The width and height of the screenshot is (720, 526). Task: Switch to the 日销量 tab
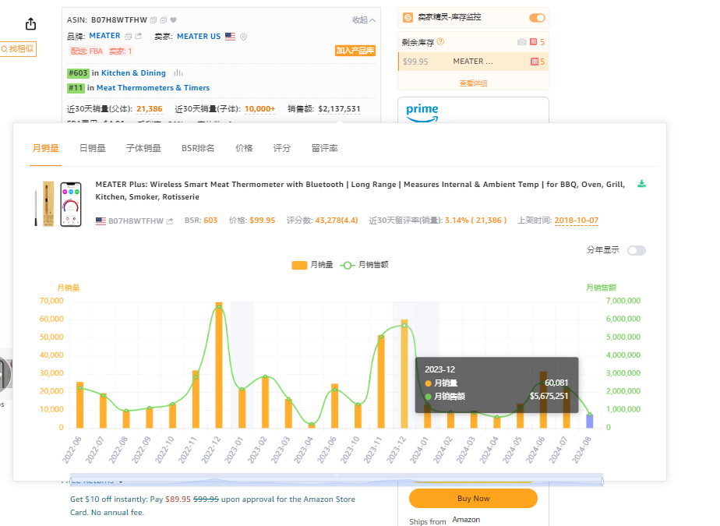click(x=92, y=148)
